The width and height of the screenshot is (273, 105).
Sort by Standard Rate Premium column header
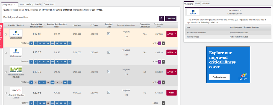pyautogui.click(x=57, y=25)
